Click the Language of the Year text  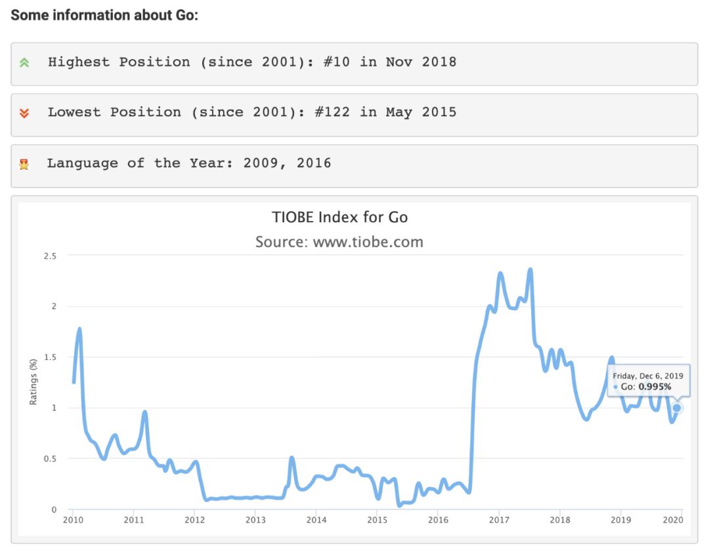188,163
